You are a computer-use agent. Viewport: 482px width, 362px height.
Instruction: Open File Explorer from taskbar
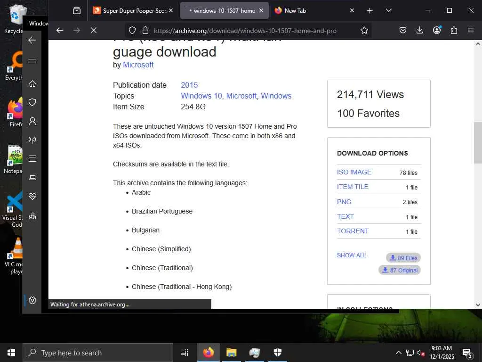(x=232, y=353)
